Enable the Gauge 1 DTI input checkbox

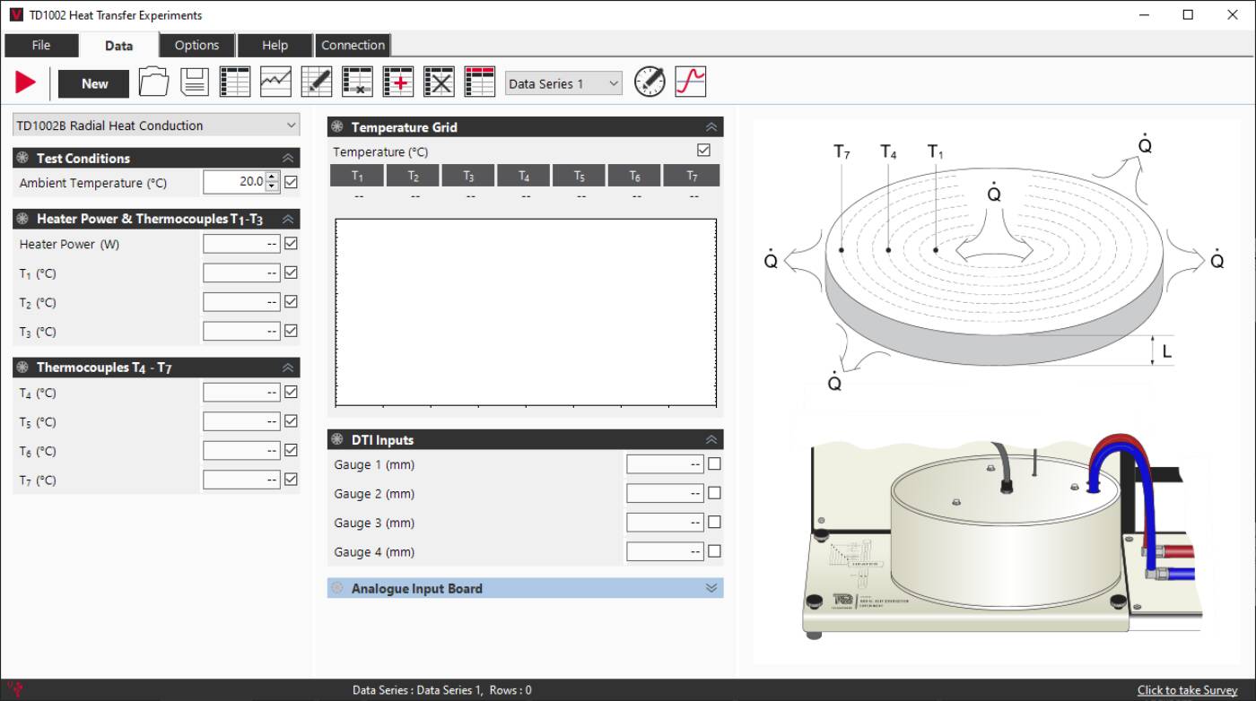point(713,463)
